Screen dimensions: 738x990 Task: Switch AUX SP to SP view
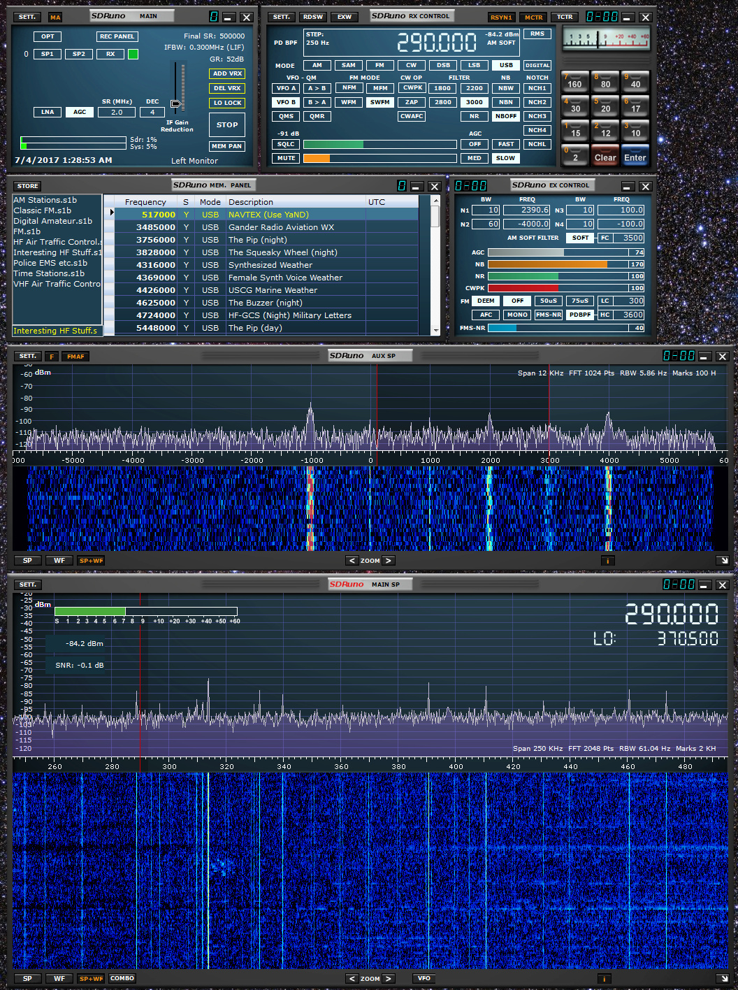click(27, 561)
